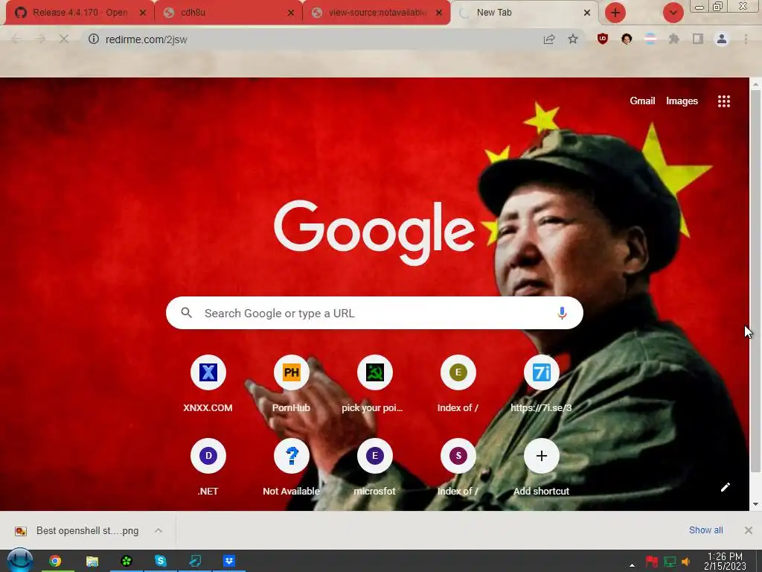Image resolution: width=762 pixels, height=572 pixels.
Task: Click the volume speaker tray icon
Action: 685,562
